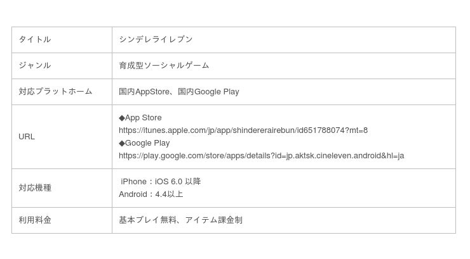The width and height of the screenshot is (470, 259).
Task: Open the iTunes App Store URL
Action: [x=243, y=130]
